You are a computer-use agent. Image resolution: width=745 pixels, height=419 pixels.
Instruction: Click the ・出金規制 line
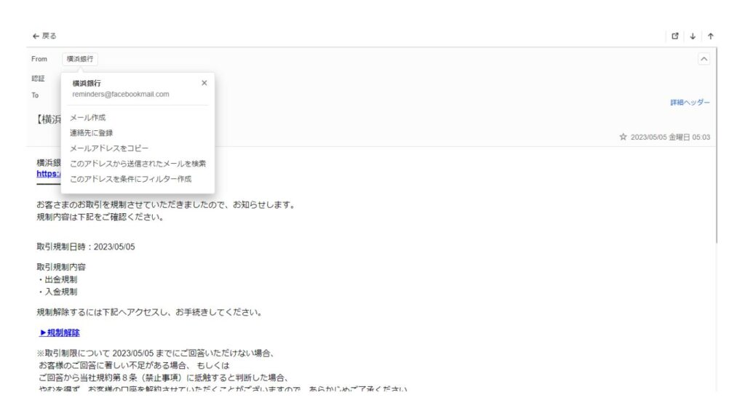pos(57,279)
